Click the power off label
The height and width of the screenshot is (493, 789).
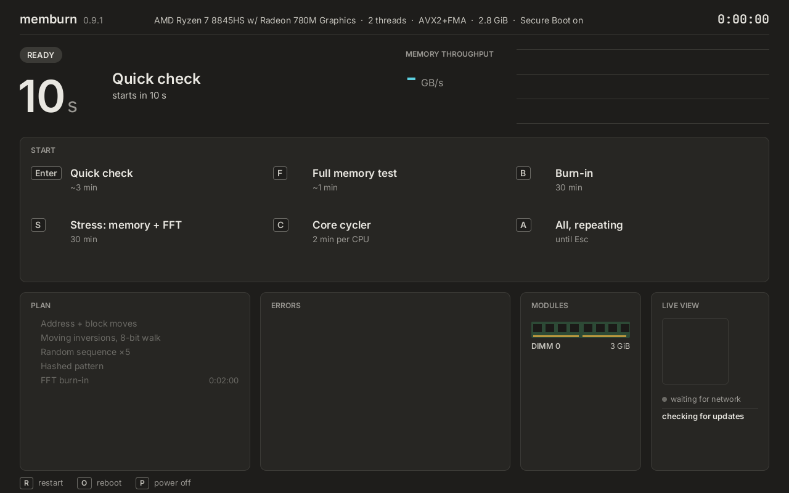(x=173, y=483)
